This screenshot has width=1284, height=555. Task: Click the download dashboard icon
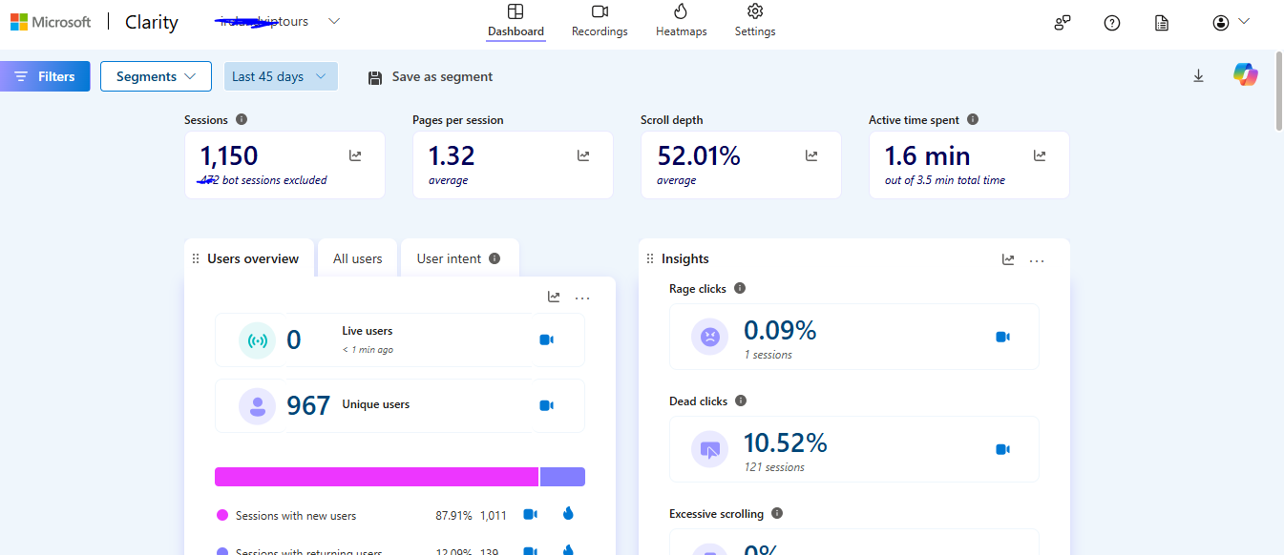[1198, 76]
